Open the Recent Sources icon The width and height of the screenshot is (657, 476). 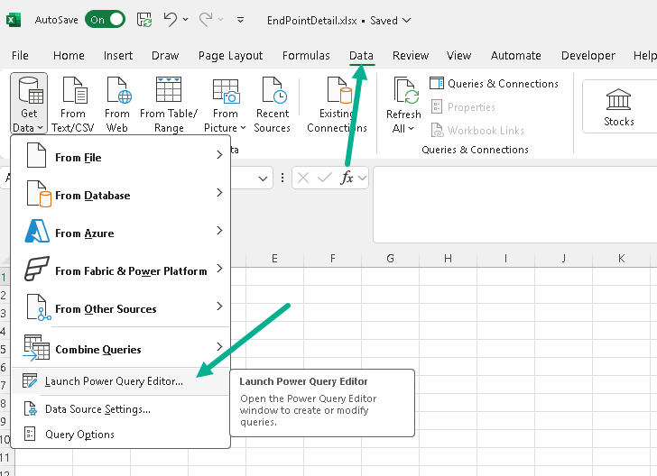pos(272,91)
